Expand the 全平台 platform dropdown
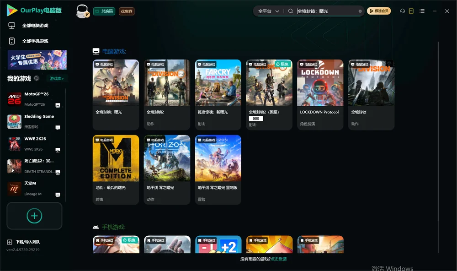Screen dimensions: 457x271 pos(268,11)
